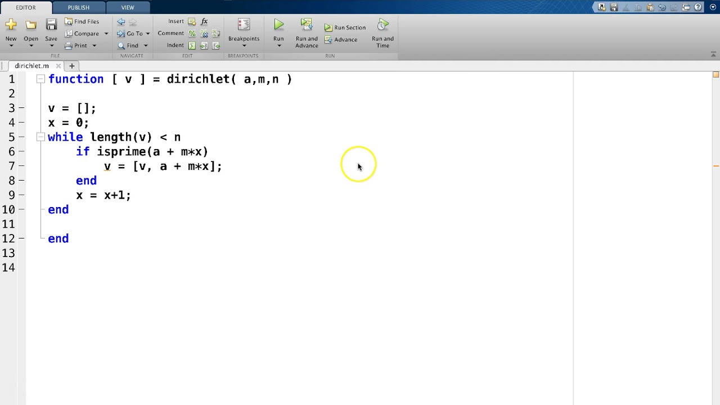720x405 pixels.
Task: Click the Run Section button
Action: 345,28
